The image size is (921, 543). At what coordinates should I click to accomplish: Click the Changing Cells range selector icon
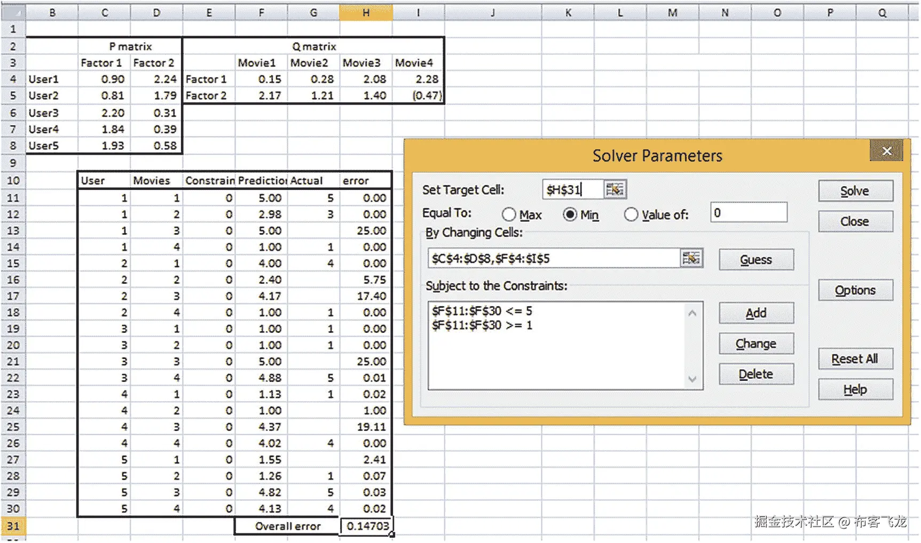click(x=691, y=259)
